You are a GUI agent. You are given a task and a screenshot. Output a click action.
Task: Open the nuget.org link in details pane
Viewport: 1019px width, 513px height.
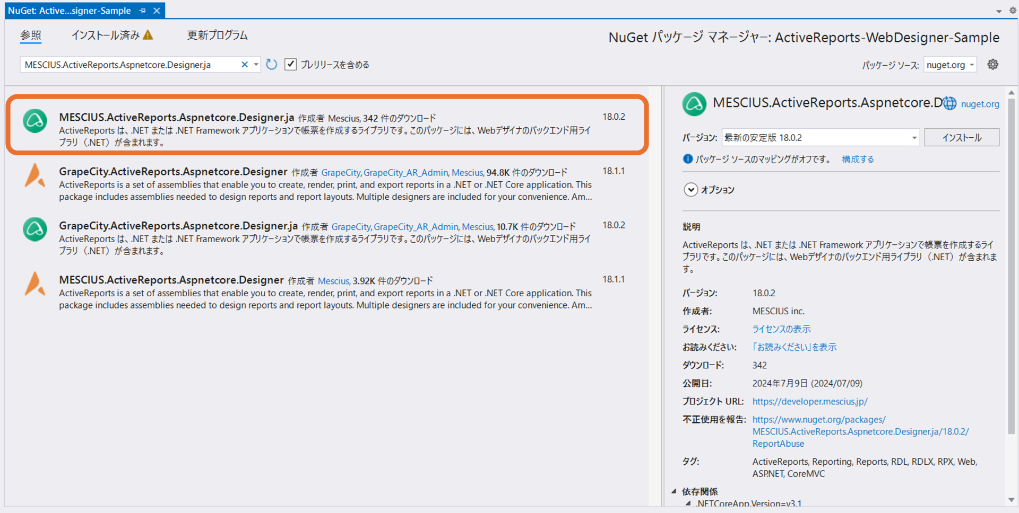point(980,104)
